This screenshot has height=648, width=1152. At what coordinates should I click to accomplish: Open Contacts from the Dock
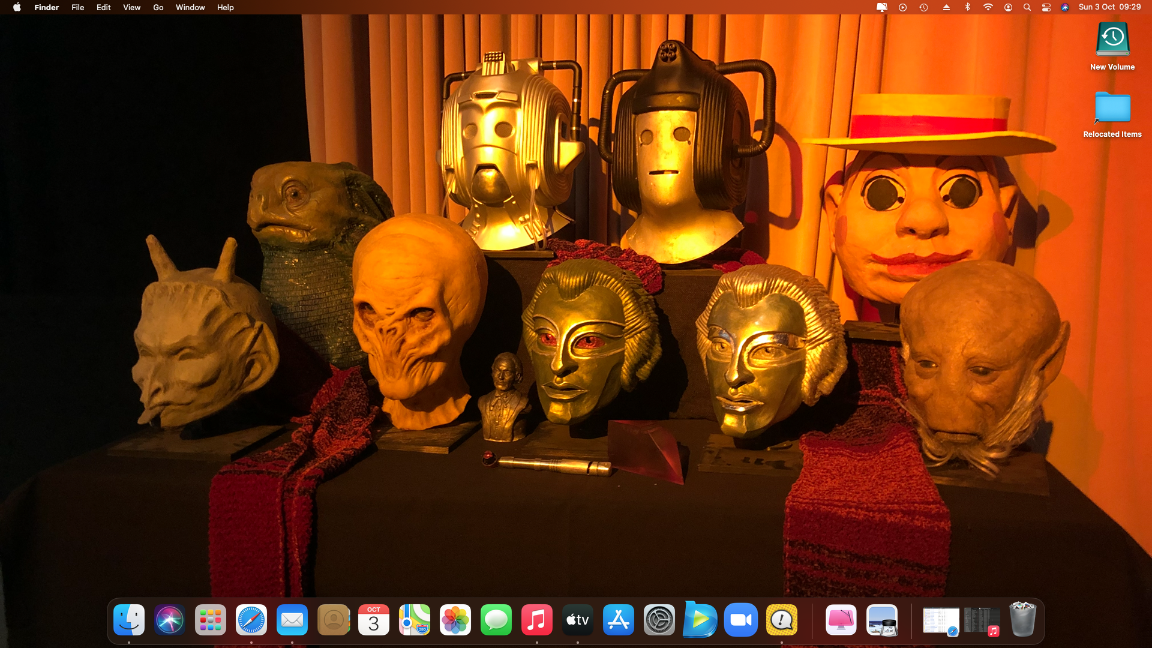pyautogui.click(x=333, y=620)
